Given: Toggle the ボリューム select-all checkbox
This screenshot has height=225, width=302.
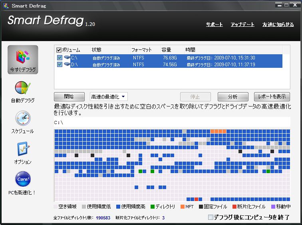Looking at the screenshot, I should pyautogui.click(x=59, y=50).
